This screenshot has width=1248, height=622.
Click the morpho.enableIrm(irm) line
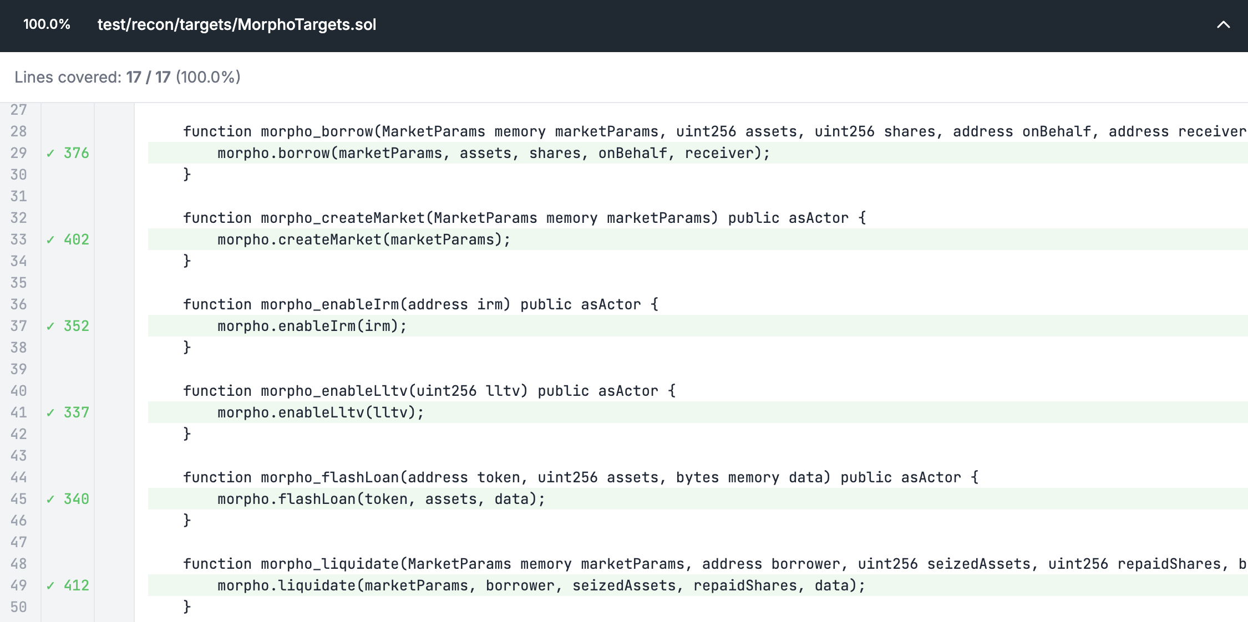point(312,326)
